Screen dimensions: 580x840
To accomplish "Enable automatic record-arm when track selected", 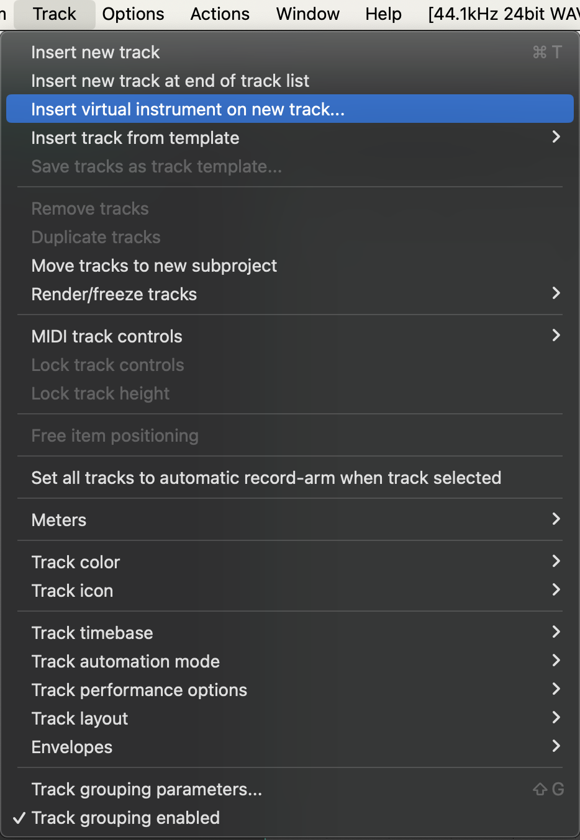I will point(266,478).
